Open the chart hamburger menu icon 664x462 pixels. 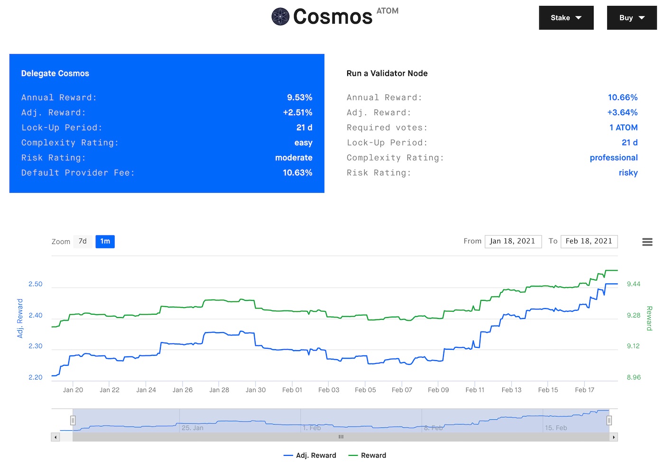647,242
